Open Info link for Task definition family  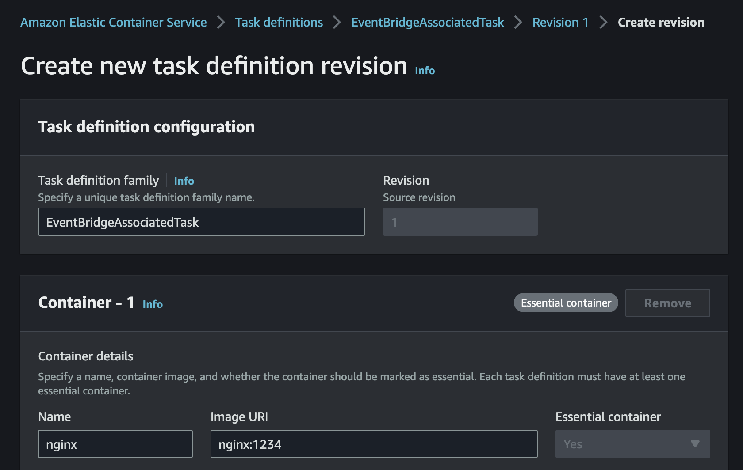click(184, 181)
